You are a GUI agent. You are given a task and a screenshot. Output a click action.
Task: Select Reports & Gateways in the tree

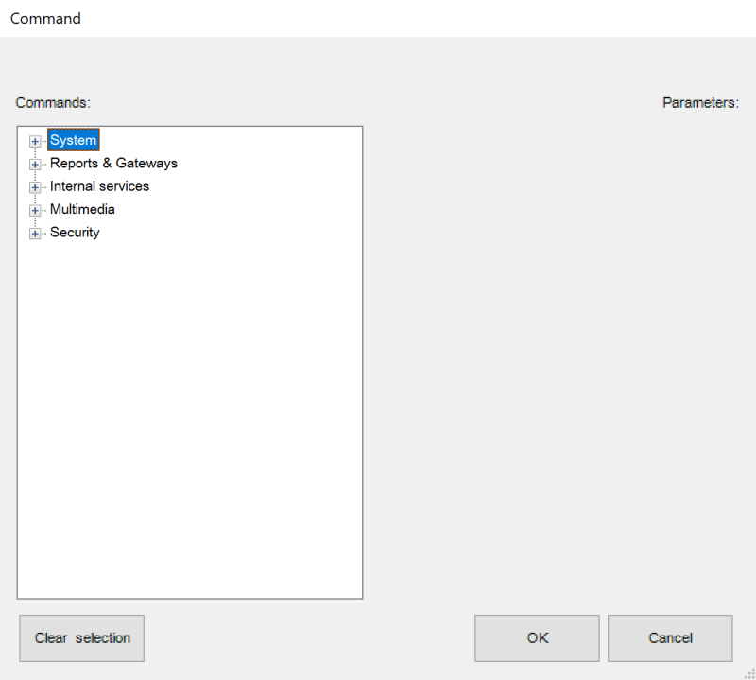tap(113, 164)
